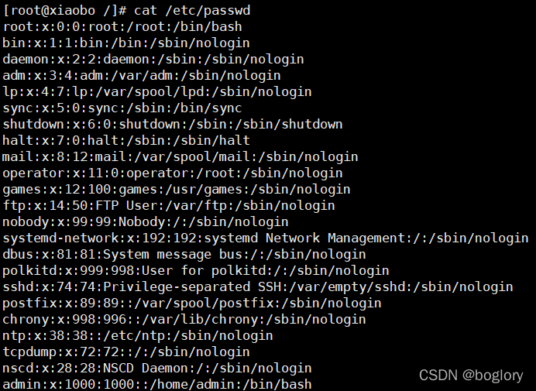Select the games:x:12:100 line

click(177, 190)
